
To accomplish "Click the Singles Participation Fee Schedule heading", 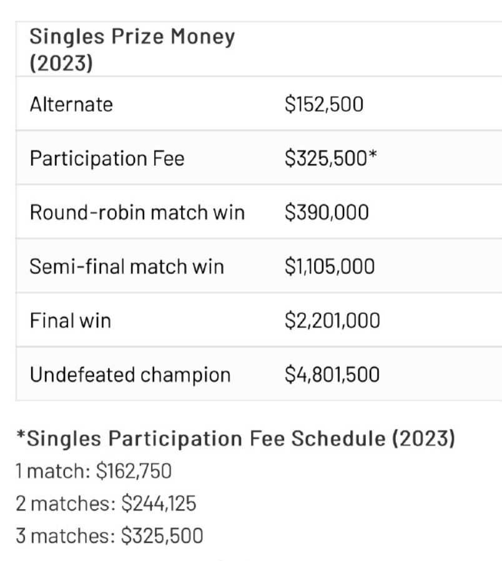I will [235, 439].
